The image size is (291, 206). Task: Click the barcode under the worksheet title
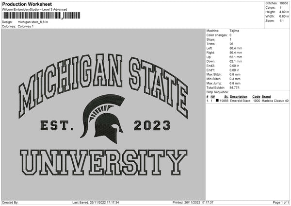pyautogui.click(x=41, y=16)
